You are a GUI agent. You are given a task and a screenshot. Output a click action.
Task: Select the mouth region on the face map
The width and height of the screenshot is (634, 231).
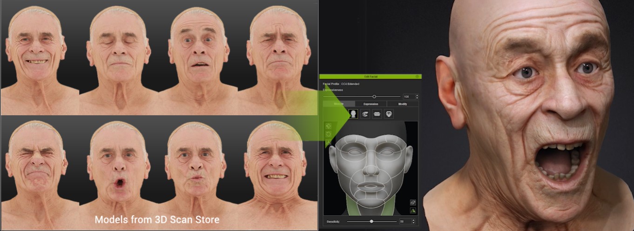click(371, 185)
